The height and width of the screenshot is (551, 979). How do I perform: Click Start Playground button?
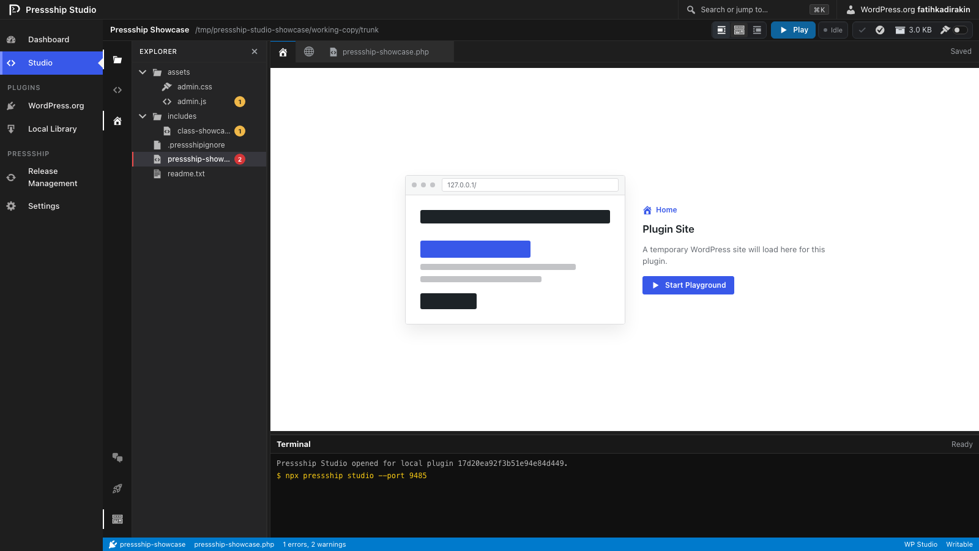[688, 285]
